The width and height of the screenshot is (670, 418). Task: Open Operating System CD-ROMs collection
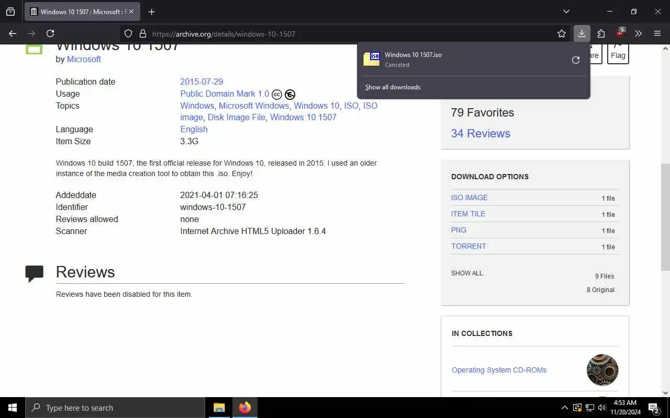(499, 370)
